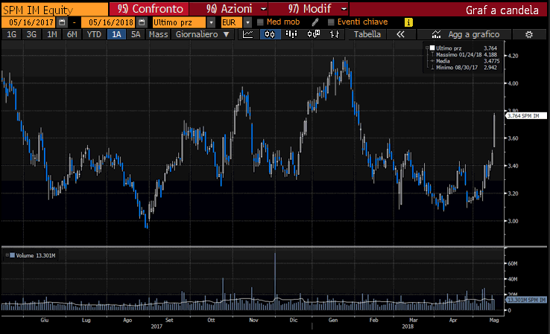Image resolution: width=550 pixels, height=334 pixels.
Task: Open the EUR currency dropdown arrow
Action: click(247, 22)
